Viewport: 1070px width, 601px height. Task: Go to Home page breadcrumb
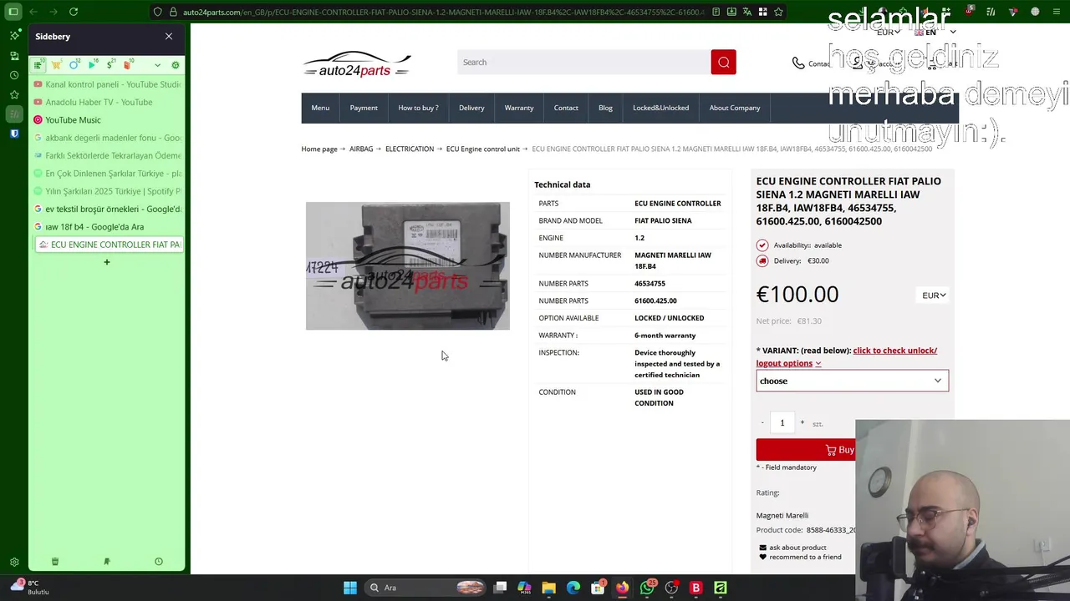click(x=319, y=149)
